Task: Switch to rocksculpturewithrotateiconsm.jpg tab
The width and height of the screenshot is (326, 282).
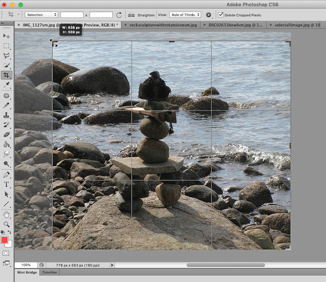Action: point(163,25)
